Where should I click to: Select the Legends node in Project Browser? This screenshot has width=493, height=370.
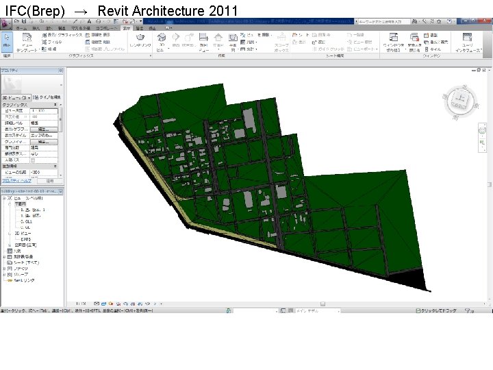click(x=17, y=251)
